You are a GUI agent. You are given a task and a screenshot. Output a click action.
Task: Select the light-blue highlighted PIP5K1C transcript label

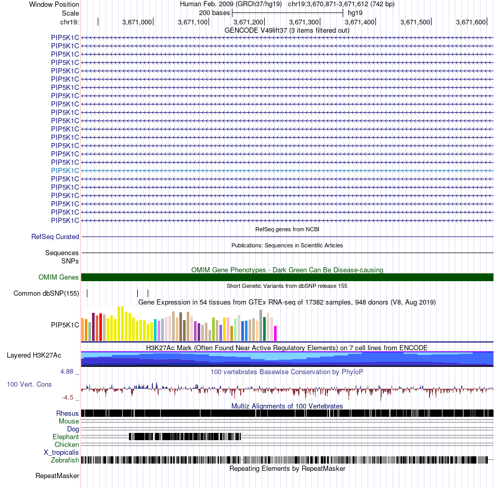65,170
